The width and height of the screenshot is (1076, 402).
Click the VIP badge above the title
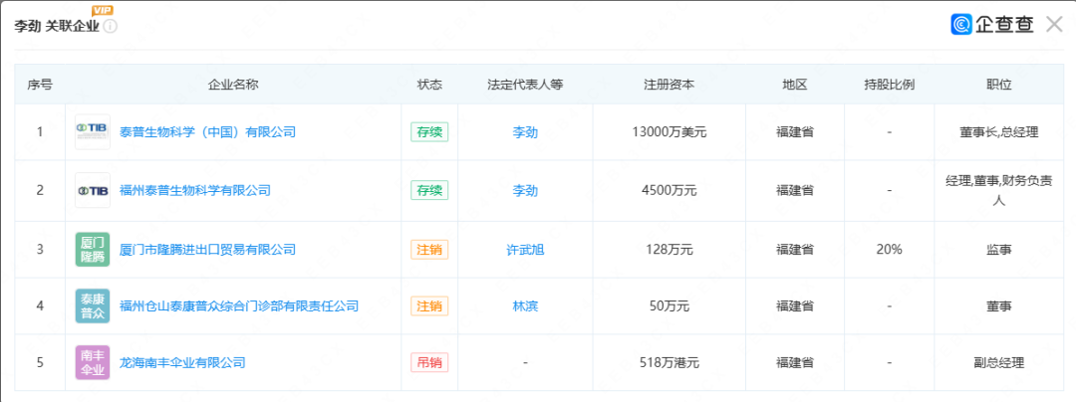[102, 10]
